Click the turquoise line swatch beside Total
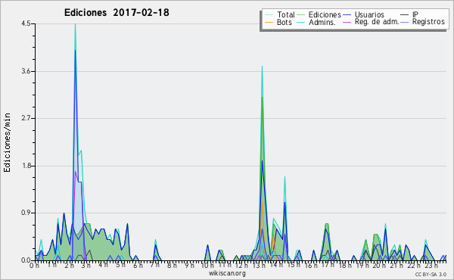Image resolution: width=454 pixels, height=280 pixels. point(269,14)
